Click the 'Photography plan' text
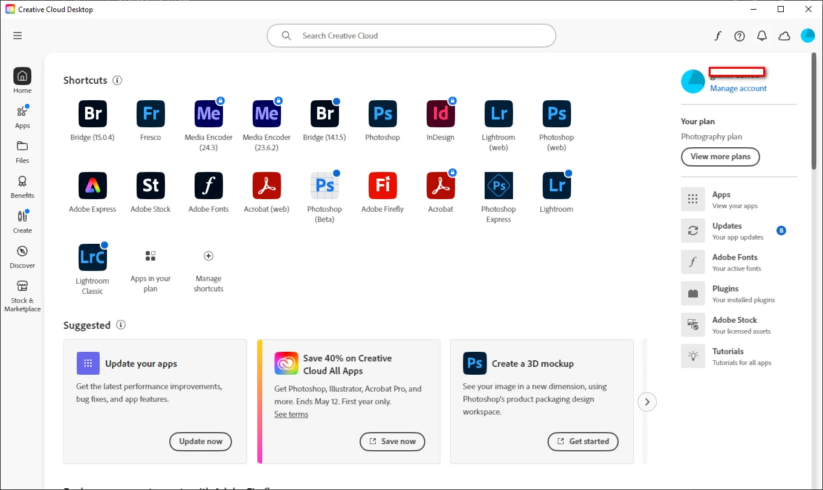Image resolution: width=823 pixels, height=490 pixels. 711,136
